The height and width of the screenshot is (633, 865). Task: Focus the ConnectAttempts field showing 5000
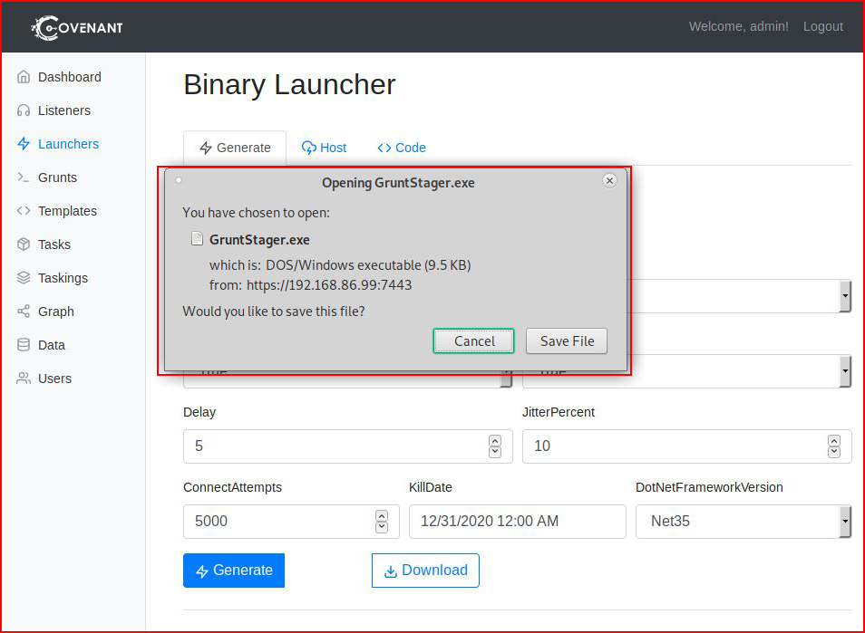click(291, 522)
